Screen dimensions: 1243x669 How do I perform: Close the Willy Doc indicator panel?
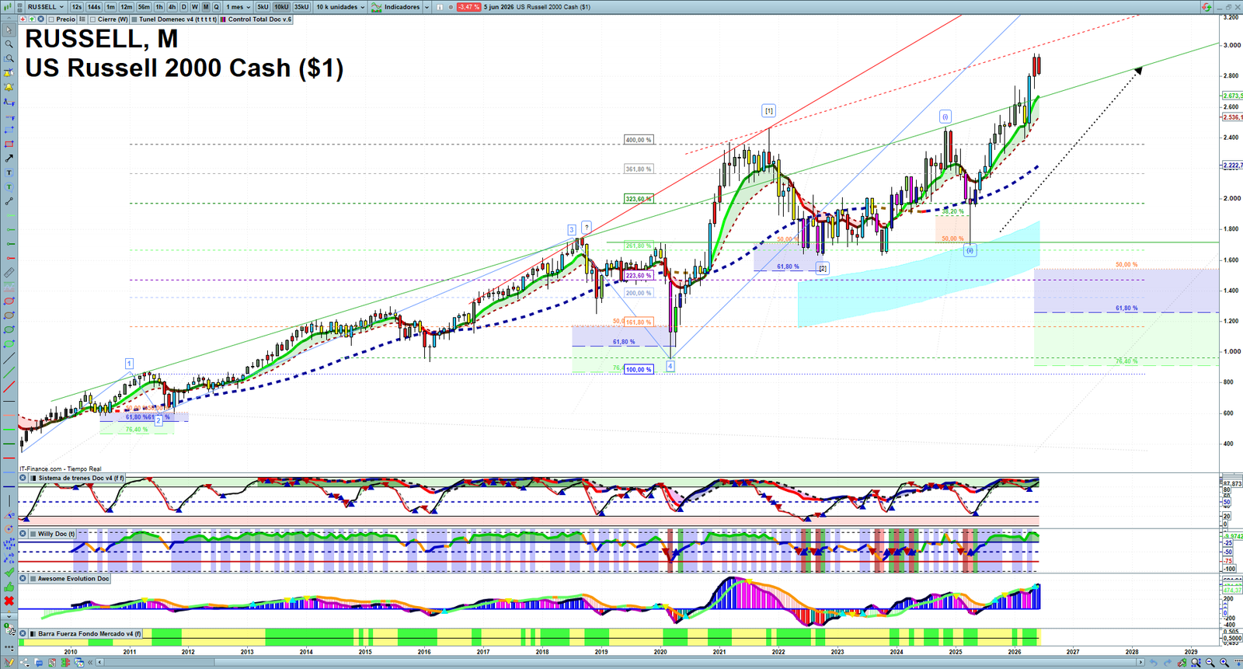click(x=23, y=534)
